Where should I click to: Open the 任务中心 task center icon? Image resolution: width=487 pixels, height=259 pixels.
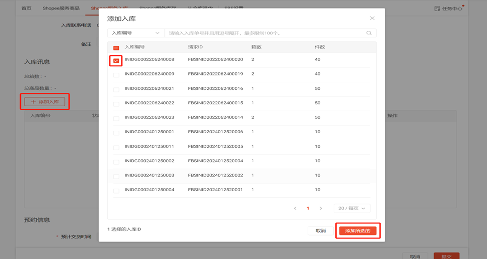(438, 8)
